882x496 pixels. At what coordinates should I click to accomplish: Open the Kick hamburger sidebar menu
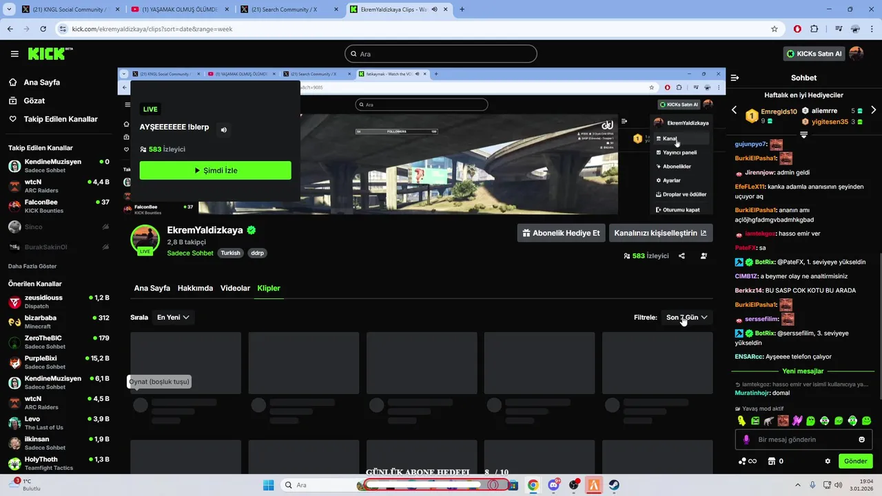(x=14, y=54)
